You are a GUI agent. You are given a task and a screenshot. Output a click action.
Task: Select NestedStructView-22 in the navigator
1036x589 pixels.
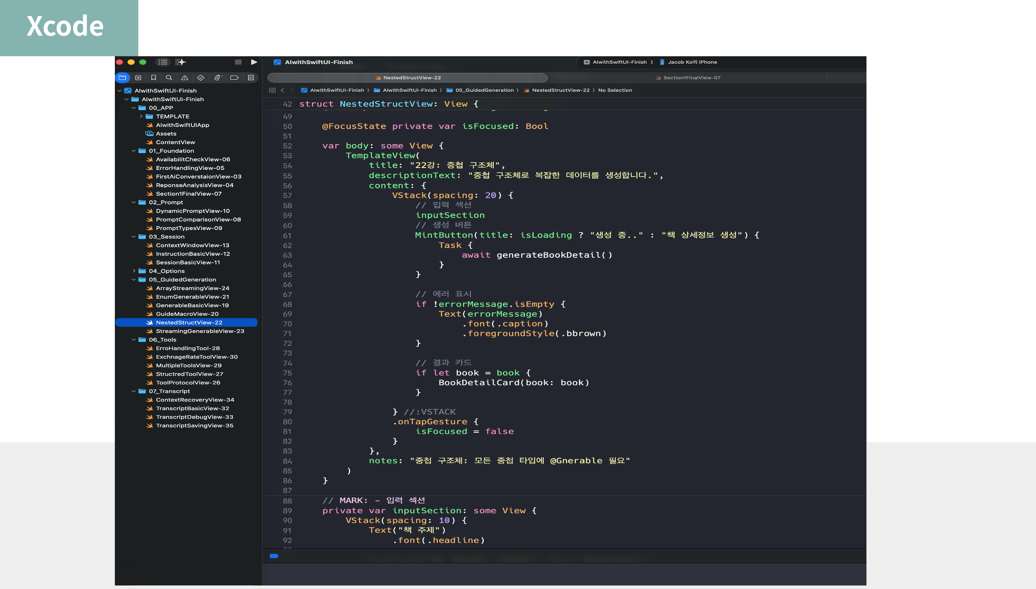click(x=186, y=322)
